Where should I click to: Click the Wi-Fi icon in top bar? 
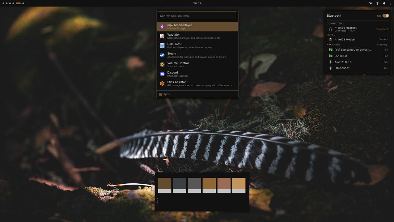click(x=371, y=3)
